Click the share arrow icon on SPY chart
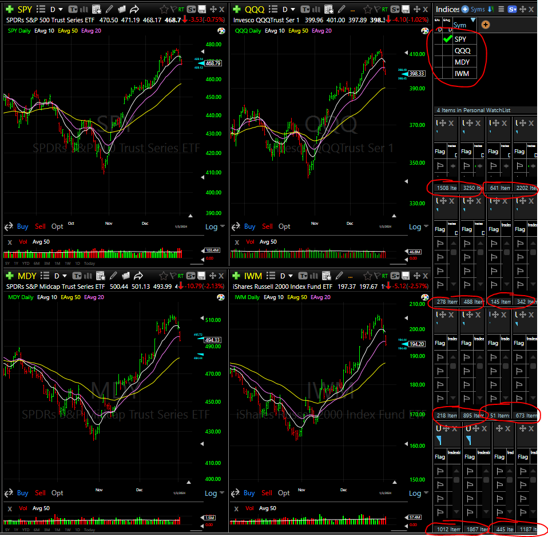 134,9
